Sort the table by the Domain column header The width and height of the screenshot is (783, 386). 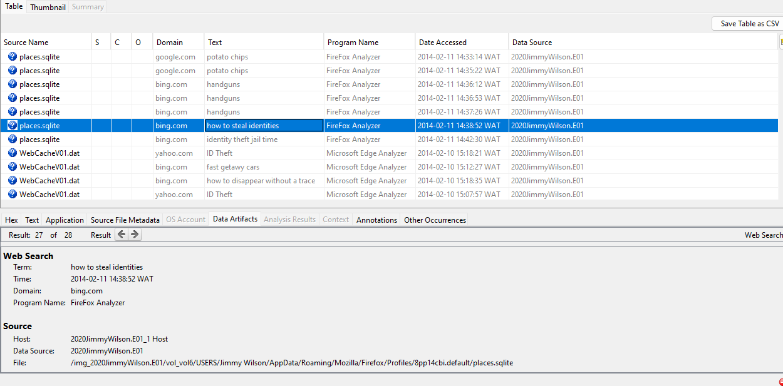click(x=170, y=43)
